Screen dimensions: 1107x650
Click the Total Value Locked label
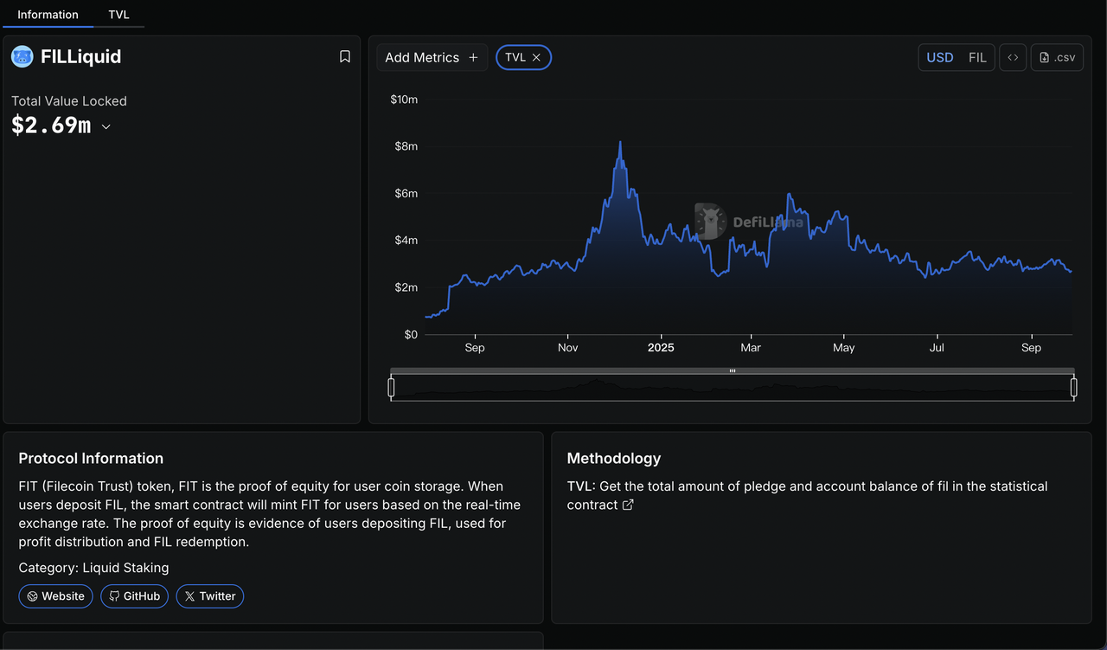pyautogui.click(x=69, y=101)
